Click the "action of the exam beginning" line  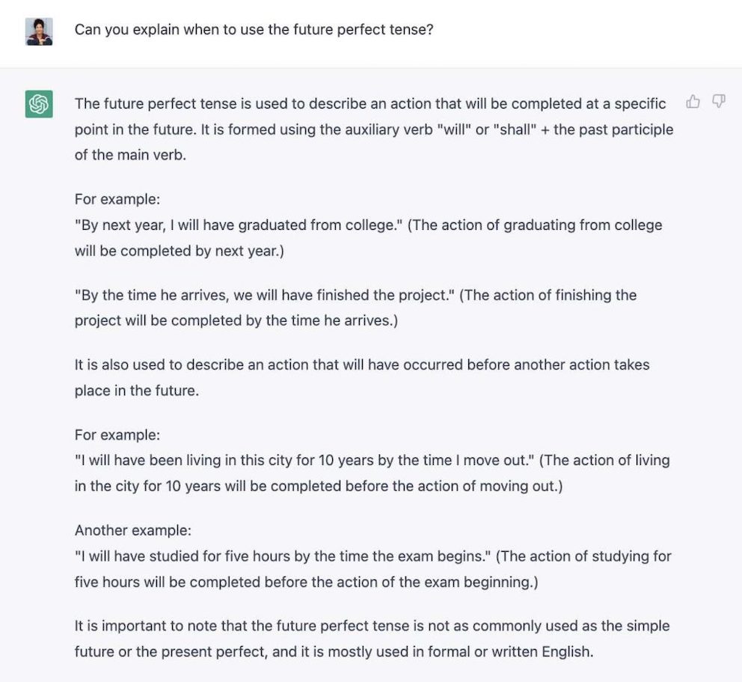pyautogui.click(x=306, y=582)
